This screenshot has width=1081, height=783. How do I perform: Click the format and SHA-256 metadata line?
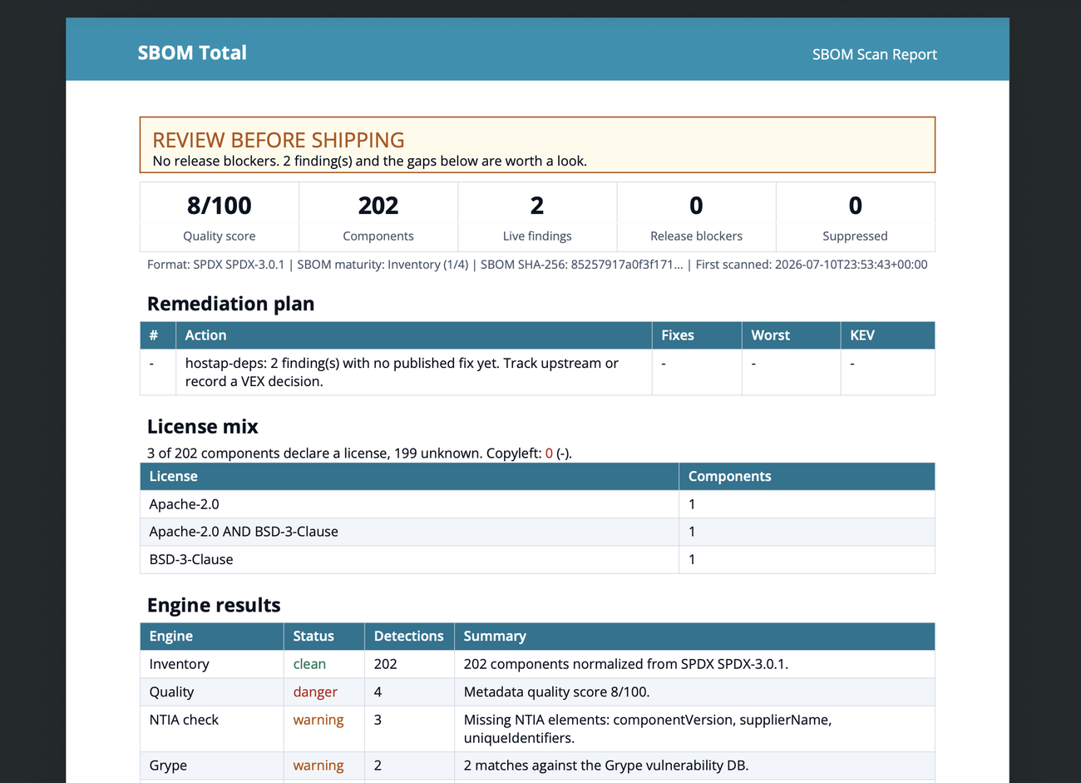point(537,265)
